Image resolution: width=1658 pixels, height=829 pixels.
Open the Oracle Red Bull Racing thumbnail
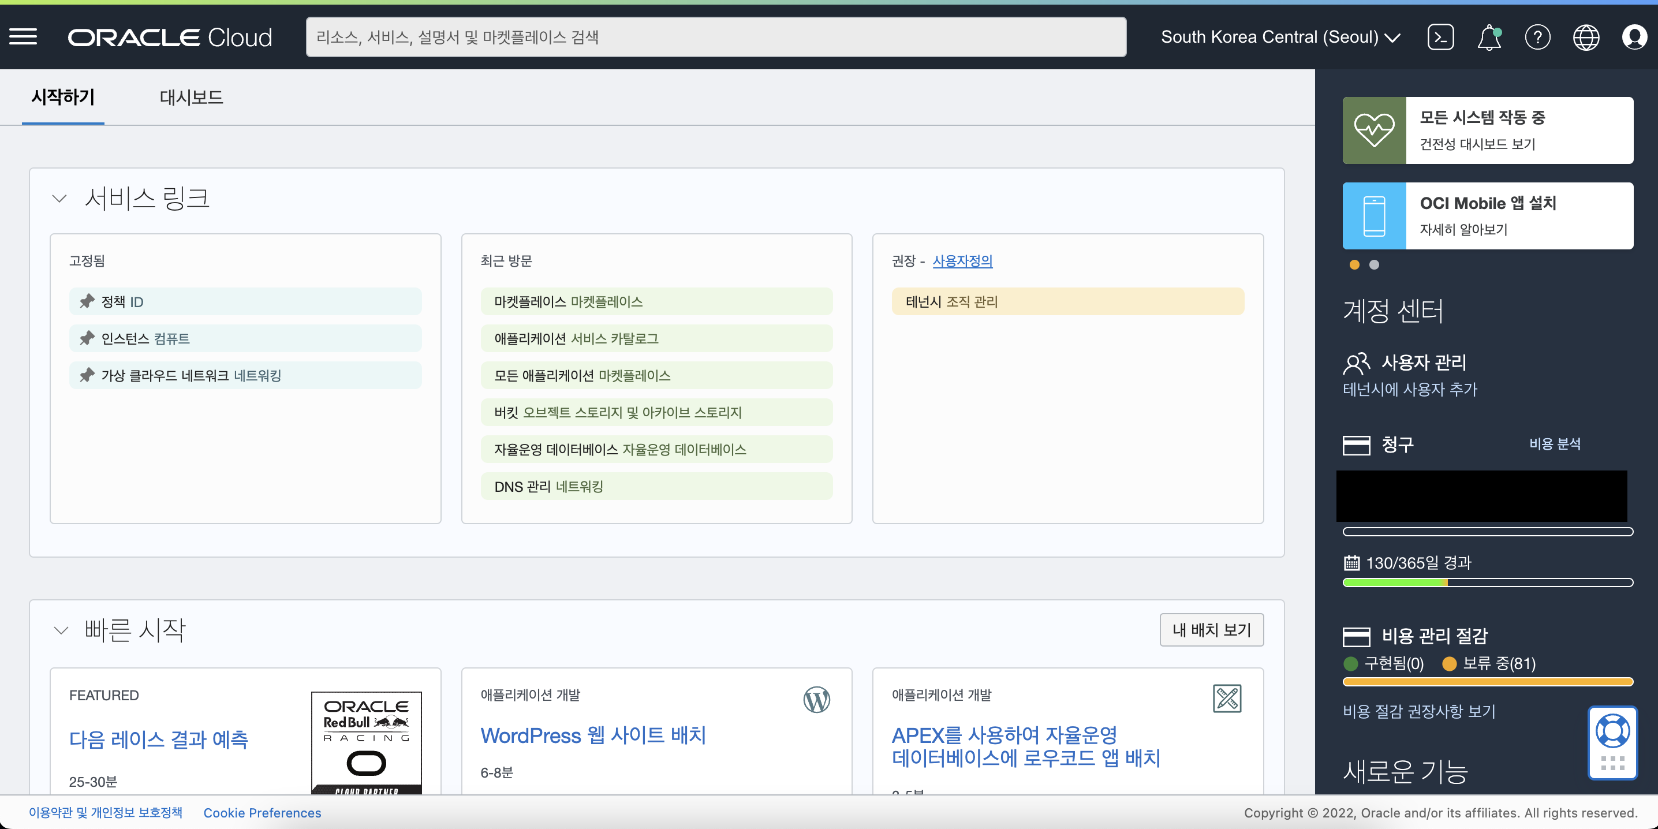coord(366,743)
